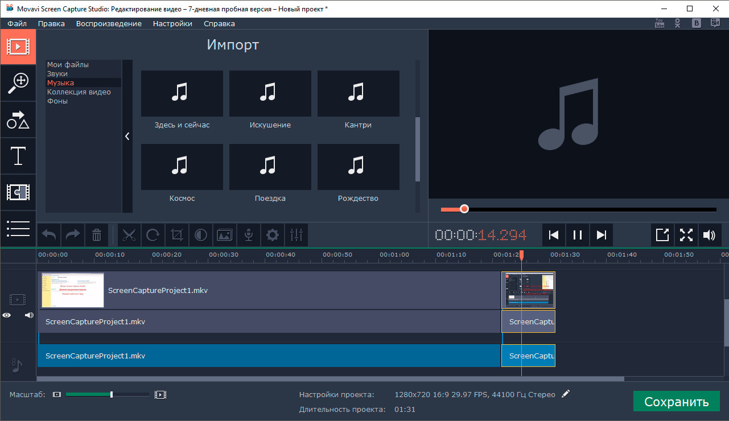The width and height of the screenshot is (729, 421).
Task: Select Коллекция видео category
Action: [79, 92]
